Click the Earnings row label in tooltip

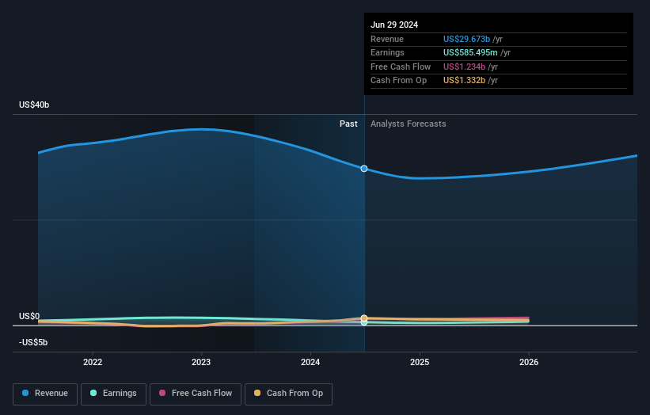click(387, 52)
